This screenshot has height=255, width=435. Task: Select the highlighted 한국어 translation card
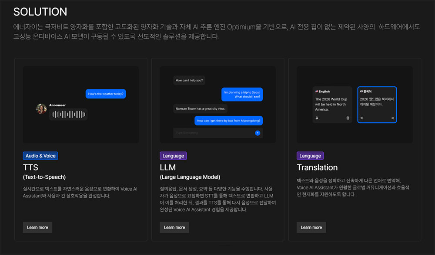tap(377, 104)
